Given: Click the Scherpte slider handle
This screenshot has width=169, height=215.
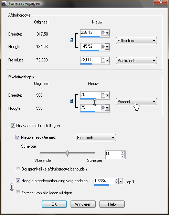Looking at the screenshot, I should (x=67, y=153).
